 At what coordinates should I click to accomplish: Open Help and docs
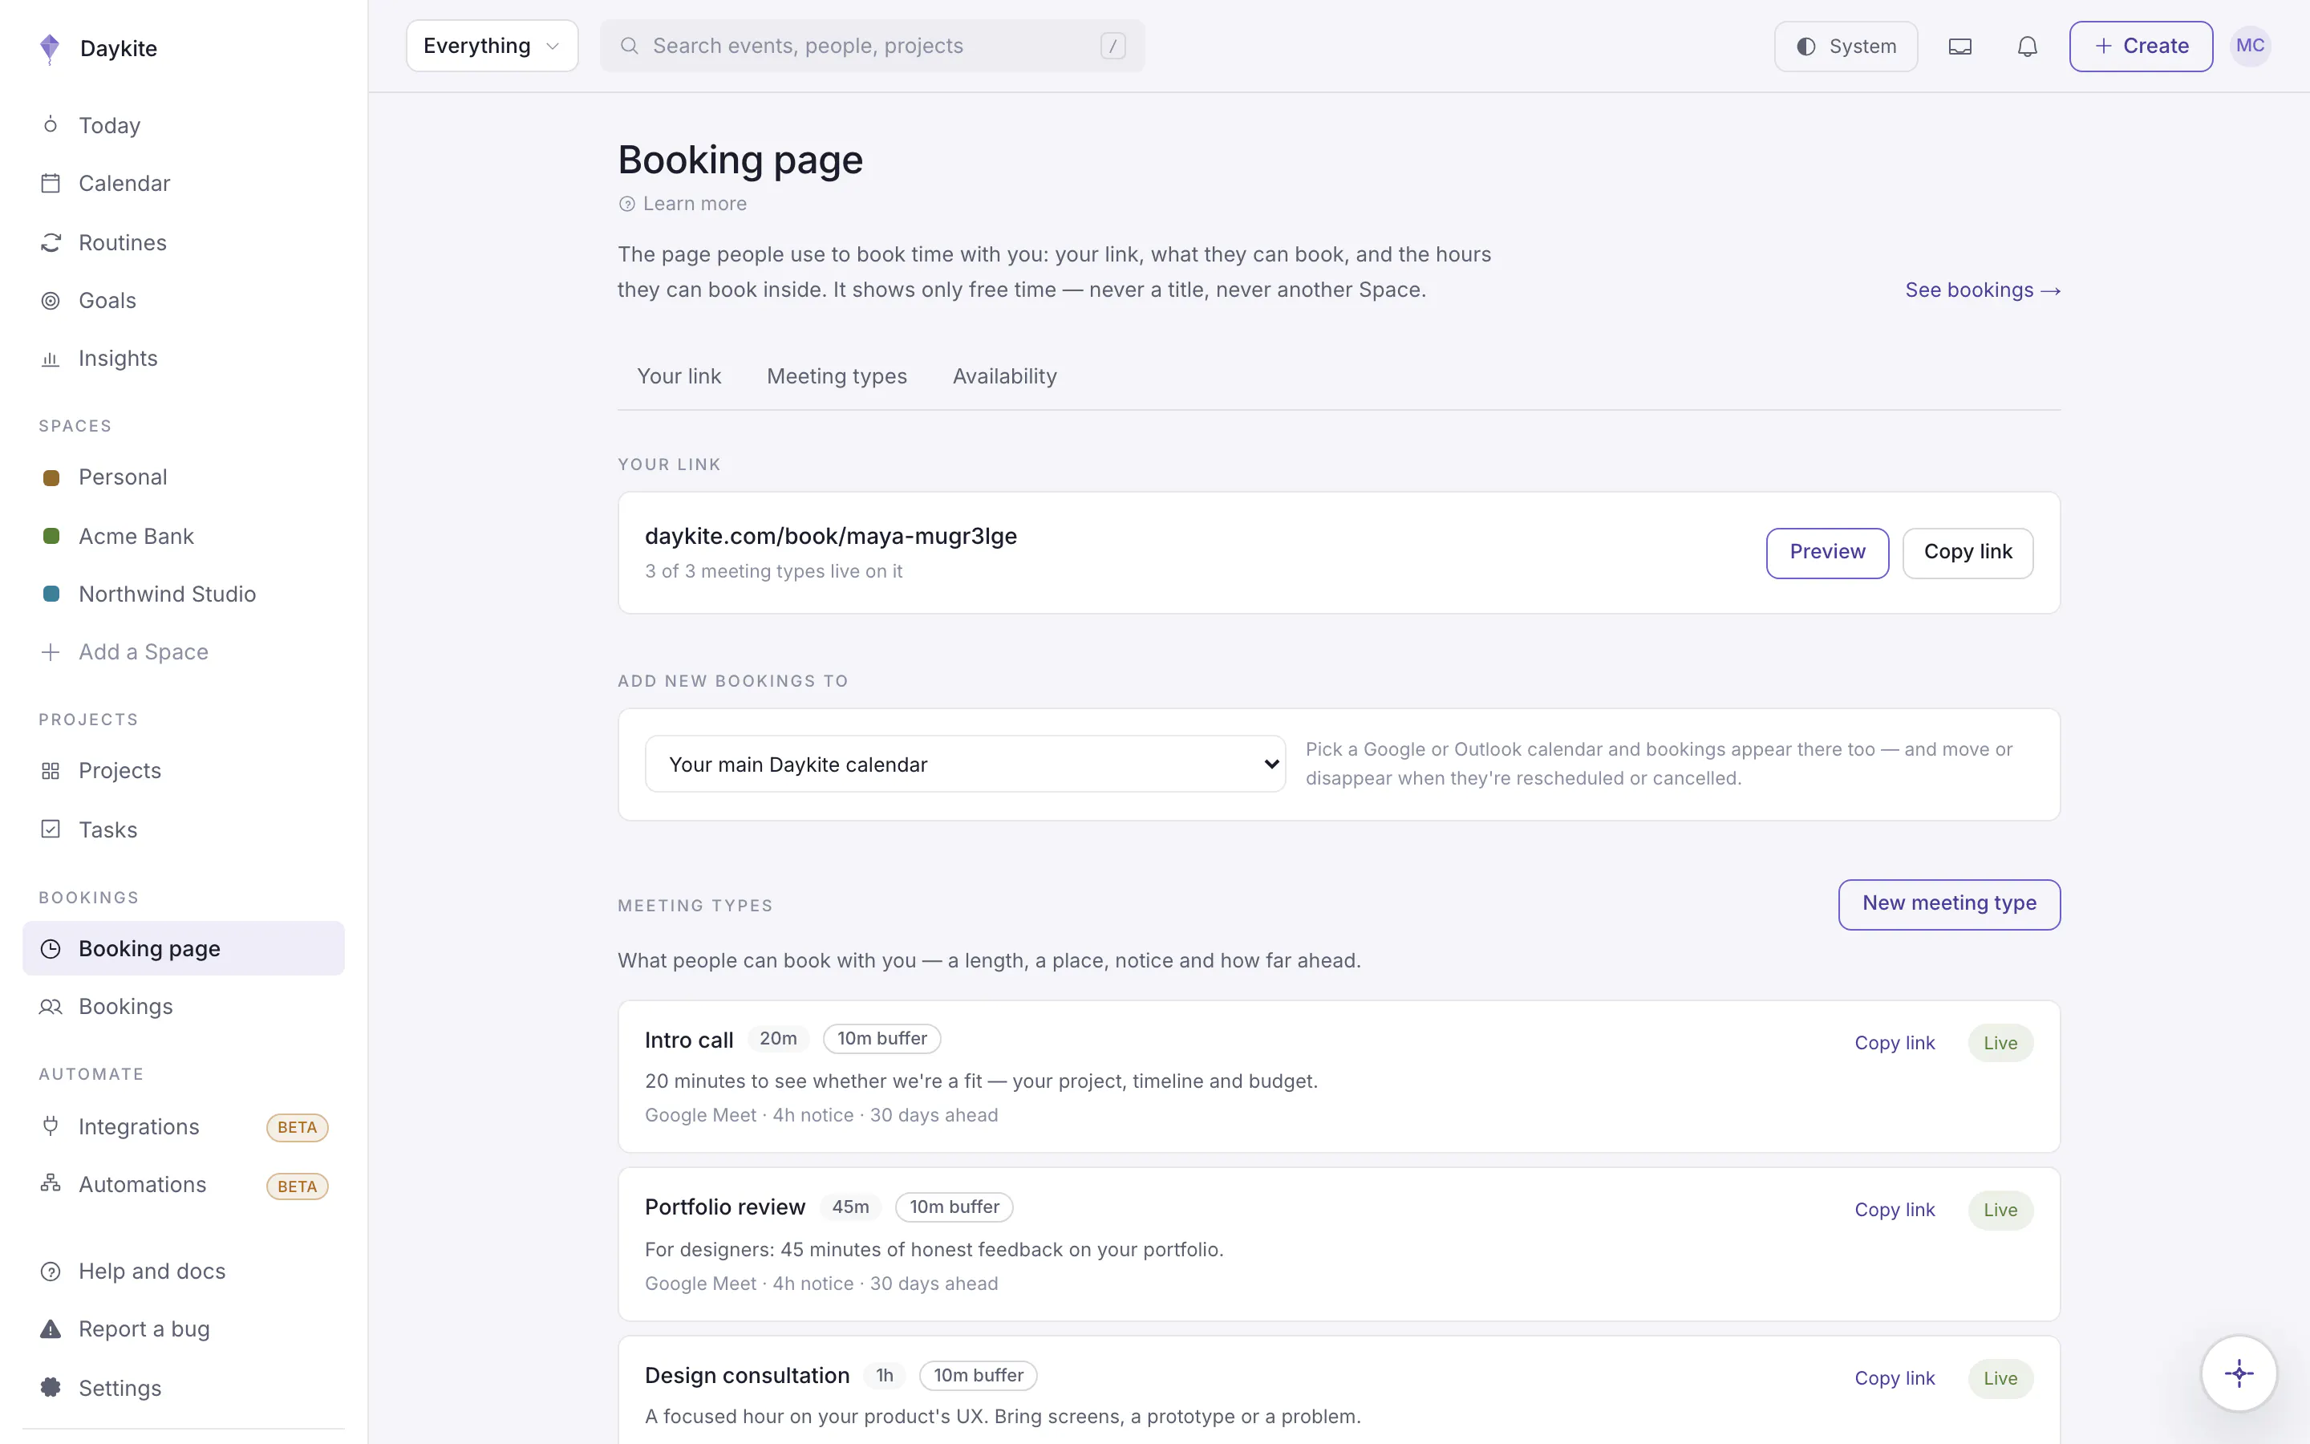[183, 1272]
